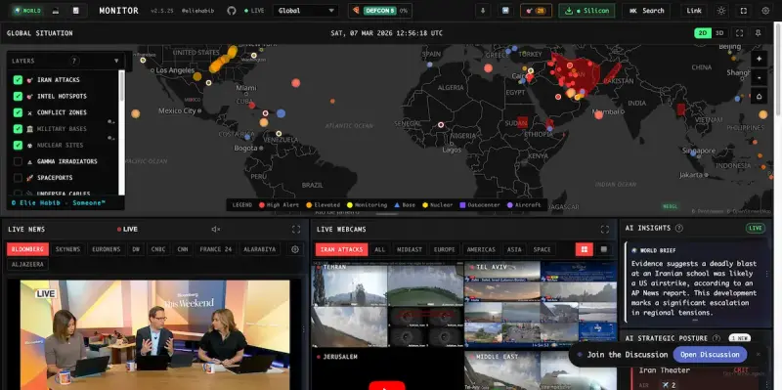Viewport: 782px width, 390px height.
Task: Show All webcams tab
Action: pyautogui.click(x=380, y=249)
